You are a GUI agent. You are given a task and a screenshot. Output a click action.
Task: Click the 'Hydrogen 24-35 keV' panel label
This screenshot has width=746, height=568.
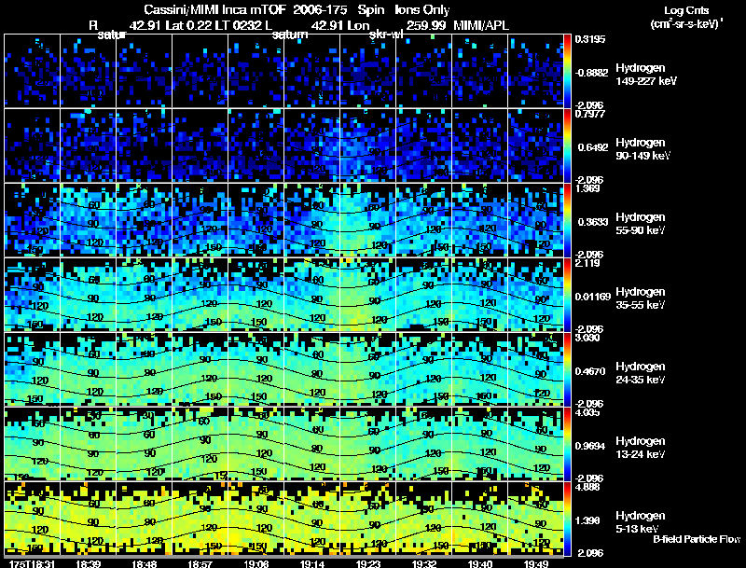[x=641, y=373]
